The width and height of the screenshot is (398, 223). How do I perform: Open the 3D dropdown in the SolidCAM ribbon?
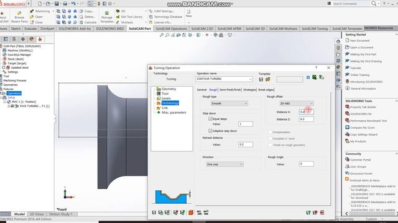[x=146, y=11]
